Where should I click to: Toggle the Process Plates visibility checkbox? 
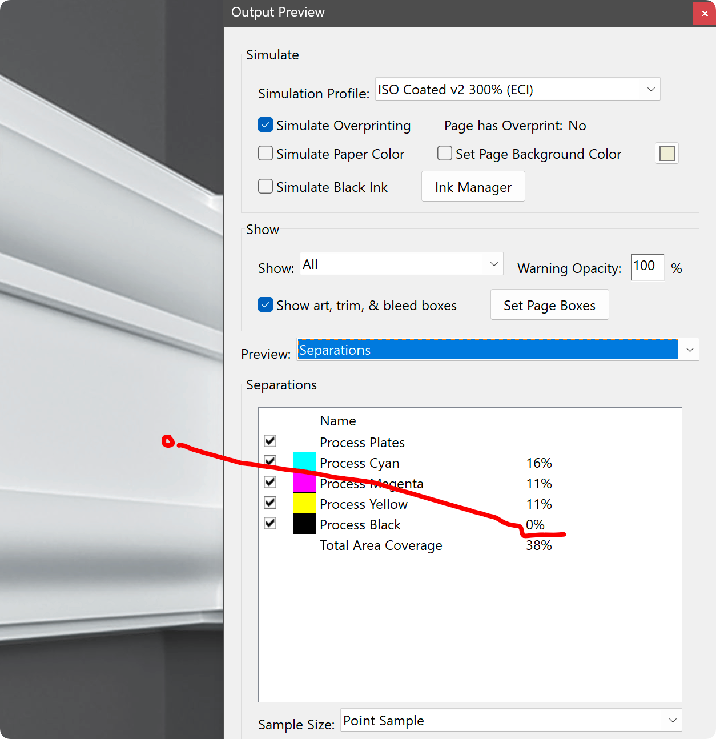click(271, 441)
